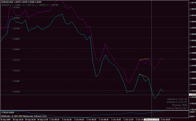Click the 1.45415 value on price axis

[x=193, y=91]
